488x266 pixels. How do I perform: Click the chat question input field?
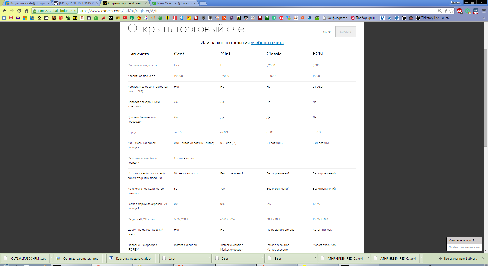point(464,247)
